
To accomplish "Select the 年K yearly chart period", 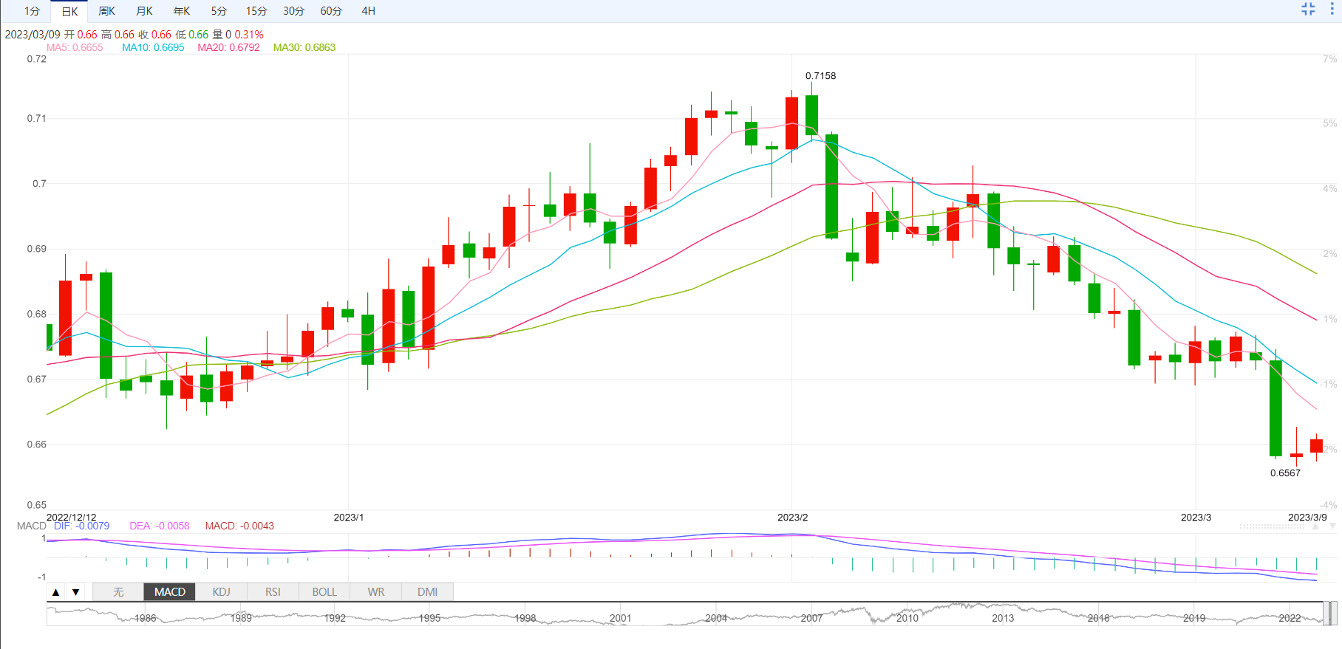I will 181,11.
